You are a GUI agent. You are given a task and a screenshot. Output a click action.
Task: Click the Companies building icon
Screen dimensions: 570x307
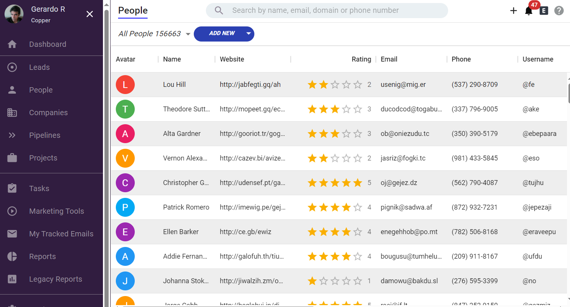[12, 113]
